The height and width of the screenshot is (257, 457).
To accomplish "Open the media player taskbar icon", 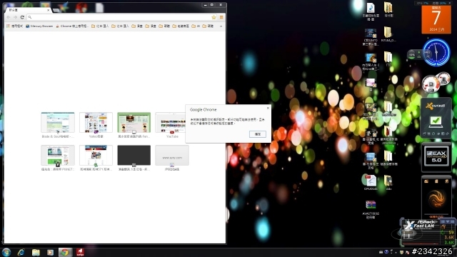I will tap(51, 252).
